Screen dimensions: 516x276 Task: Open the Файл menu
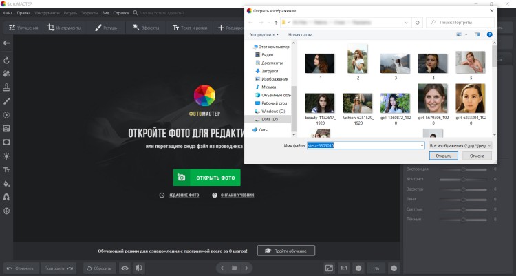tap(8, 13)
